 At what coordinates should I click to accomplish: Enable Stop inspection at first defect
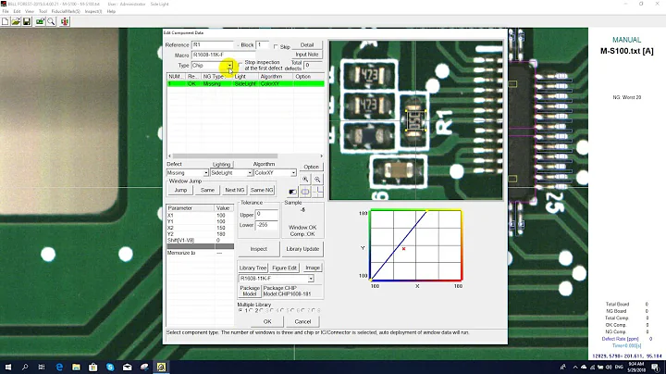click(240, 63)
